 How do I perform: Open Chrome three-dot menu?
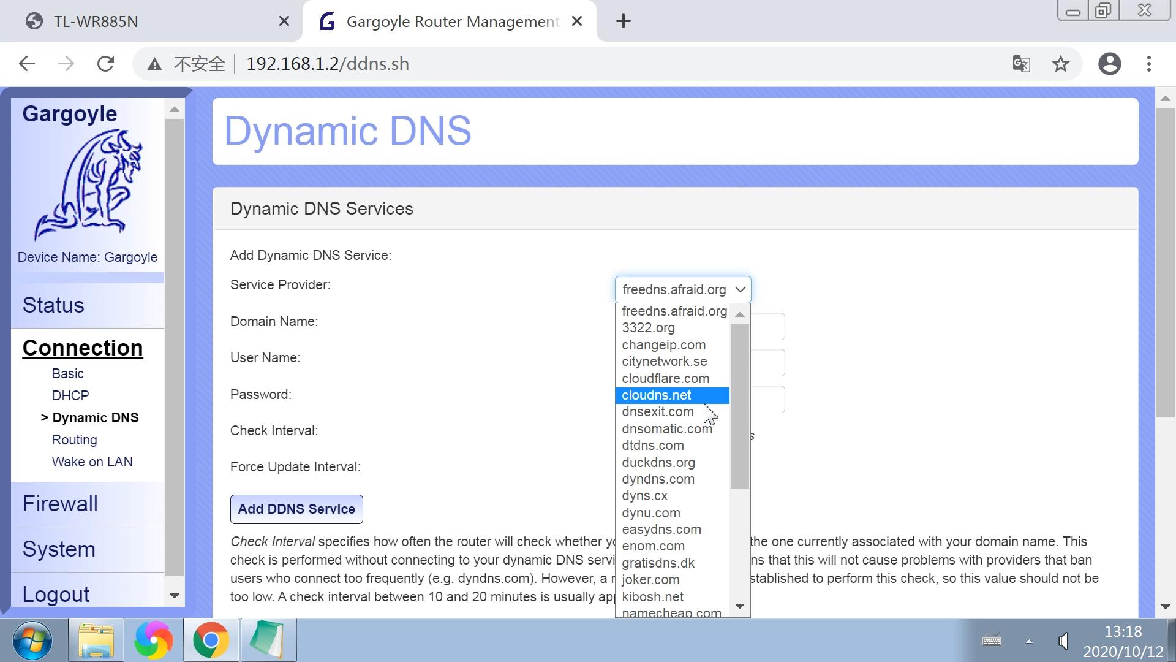(x=1149, y=64)
